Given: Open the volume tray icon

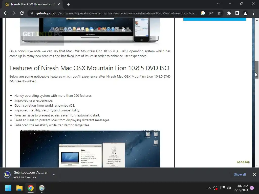Looking at the screenshot, I should [229, 188].
